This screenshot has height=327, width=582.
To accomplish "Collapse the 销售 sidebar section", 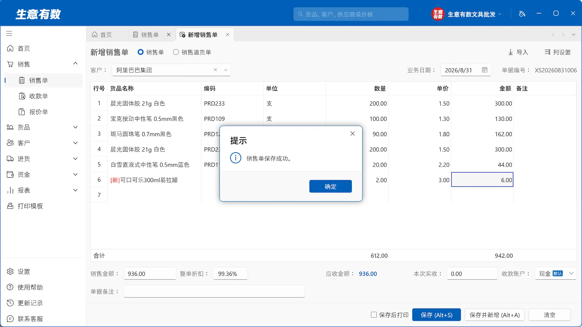I will [x=75, y=64].
